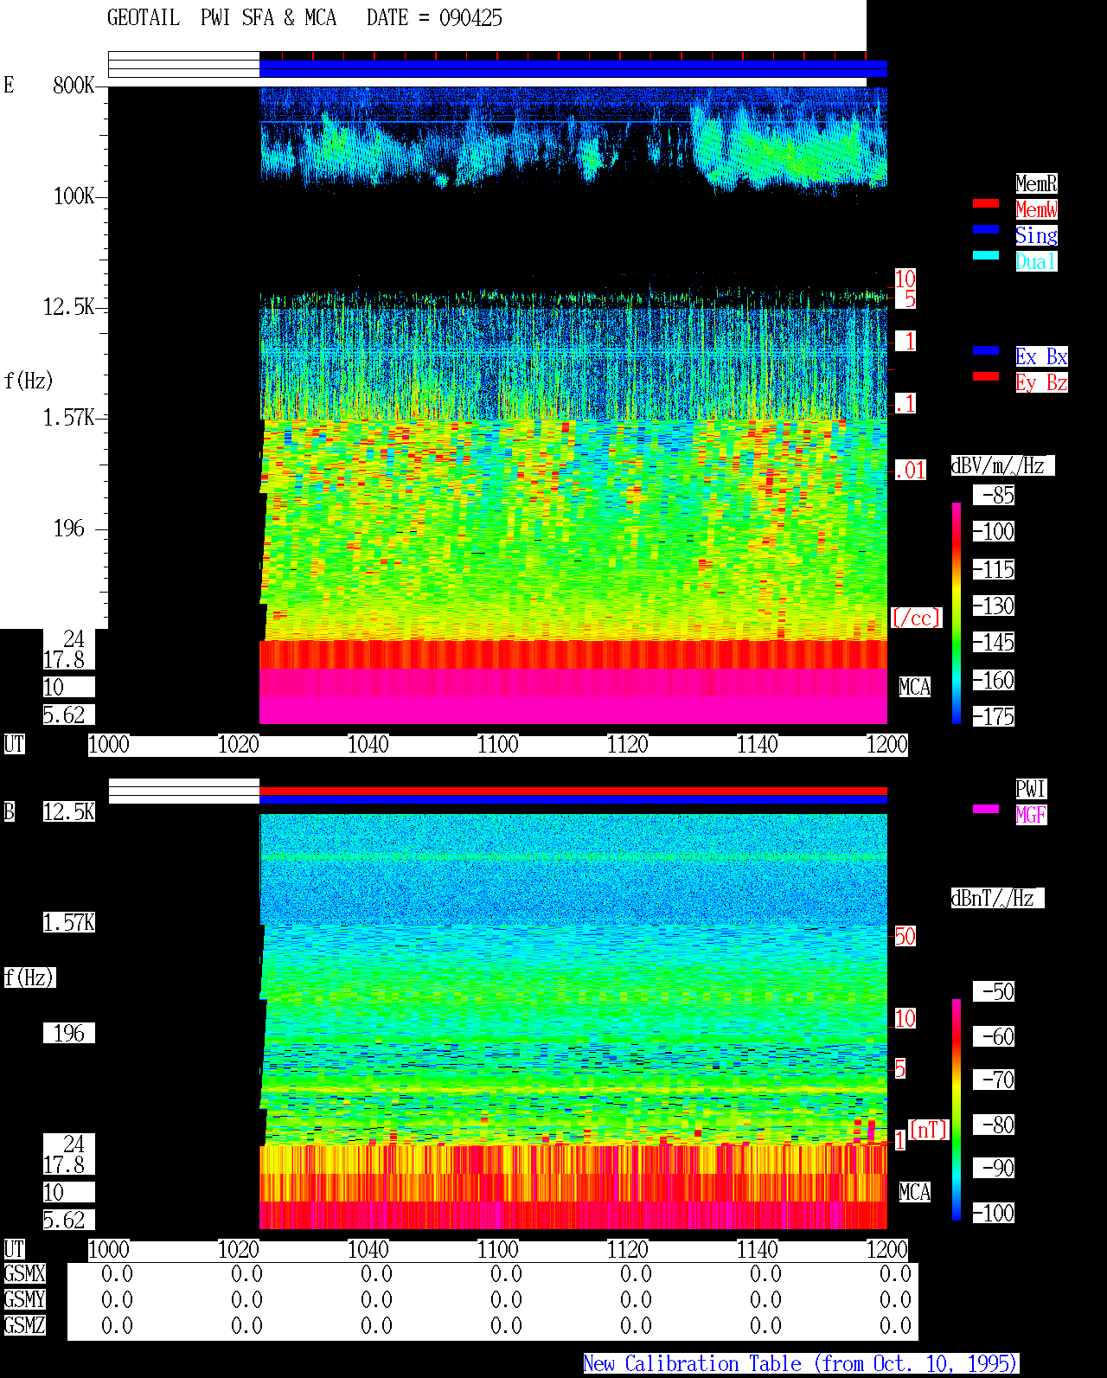Click the Ex Bx legend label
Screen dimensions: 1107x1378
(1041, 356)
